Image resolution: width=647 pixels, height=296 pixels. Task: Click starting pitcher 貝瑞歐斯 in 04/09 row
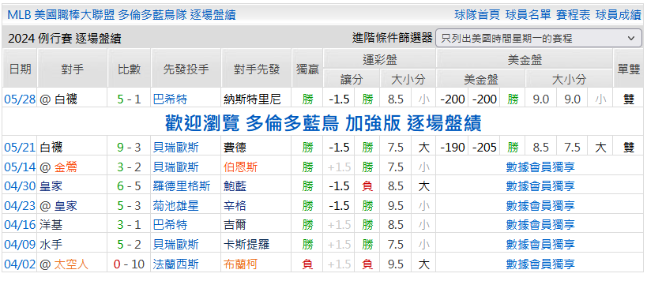tap(176, 245)
